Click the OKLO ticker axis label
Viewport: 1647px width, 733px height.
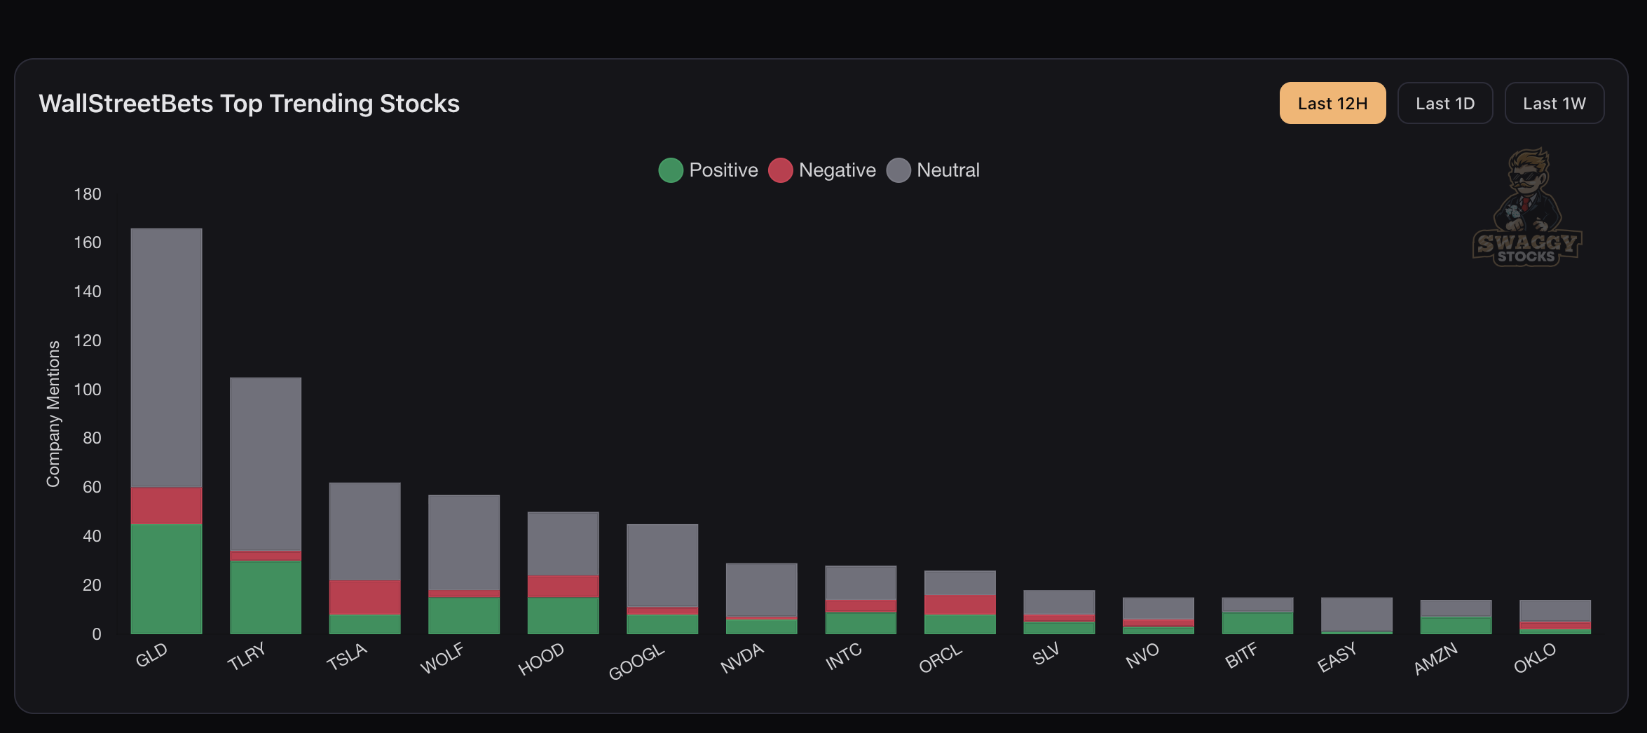coord(1535,658)
